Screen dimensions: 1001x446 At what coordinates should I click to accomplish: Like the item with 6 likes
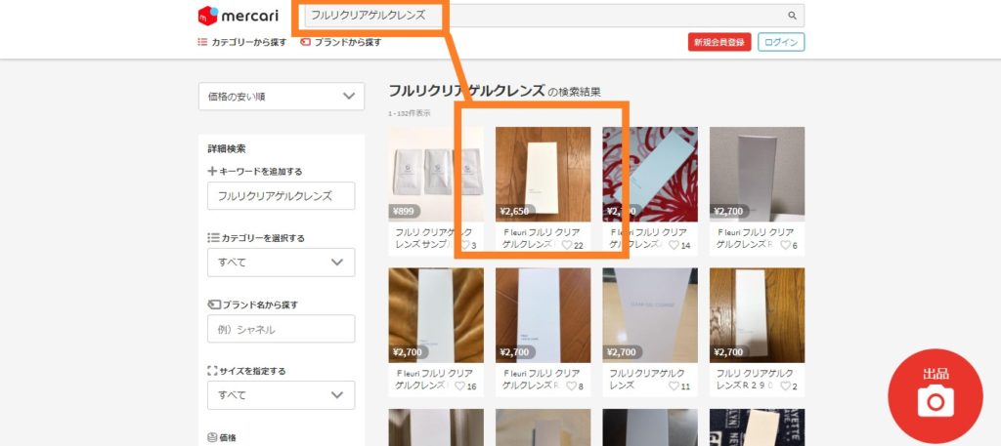pos(785,245)
